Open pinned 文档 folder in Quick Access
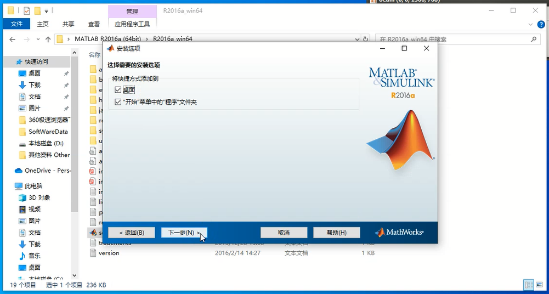This screenshot has height=294, width=549. [x=35, y=97]
